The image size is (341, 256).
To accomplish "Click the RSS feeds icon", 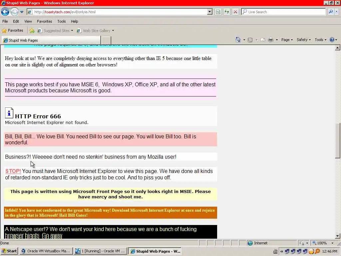I will tap(250, 40).
